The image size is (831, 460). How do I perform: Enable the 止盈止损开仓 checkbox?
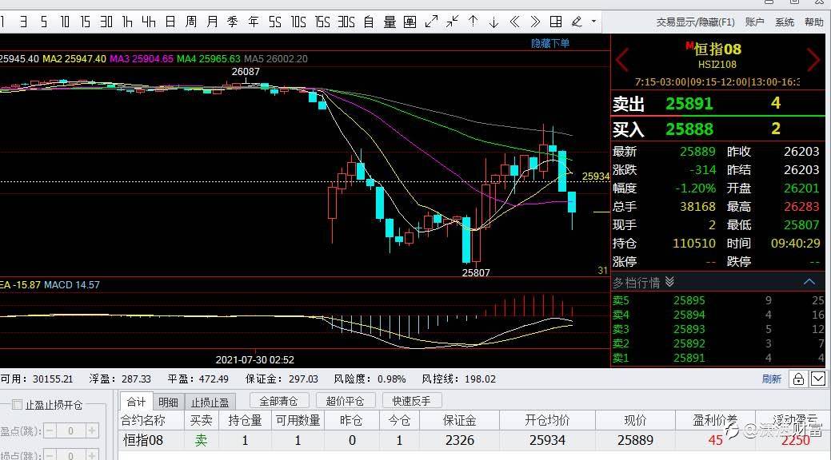click(x=17, y=405)
